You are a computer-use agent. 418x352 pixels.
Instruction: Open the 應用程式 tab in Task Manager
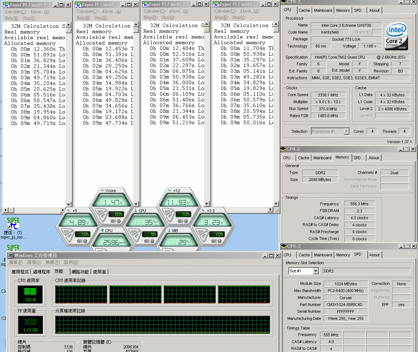click(x=20, y=272)
